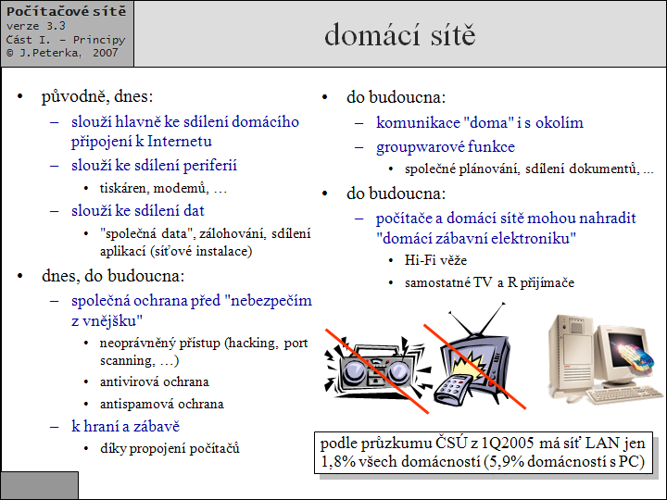
Task: Click the "samostatné TV a R přijímače" bullet
Action: click(489, 282)
